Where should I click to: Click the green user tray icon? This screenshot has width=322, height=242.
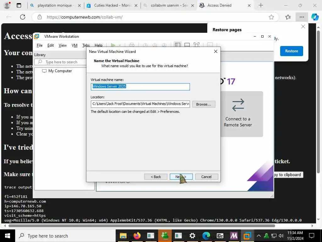[x=266, y=236]
